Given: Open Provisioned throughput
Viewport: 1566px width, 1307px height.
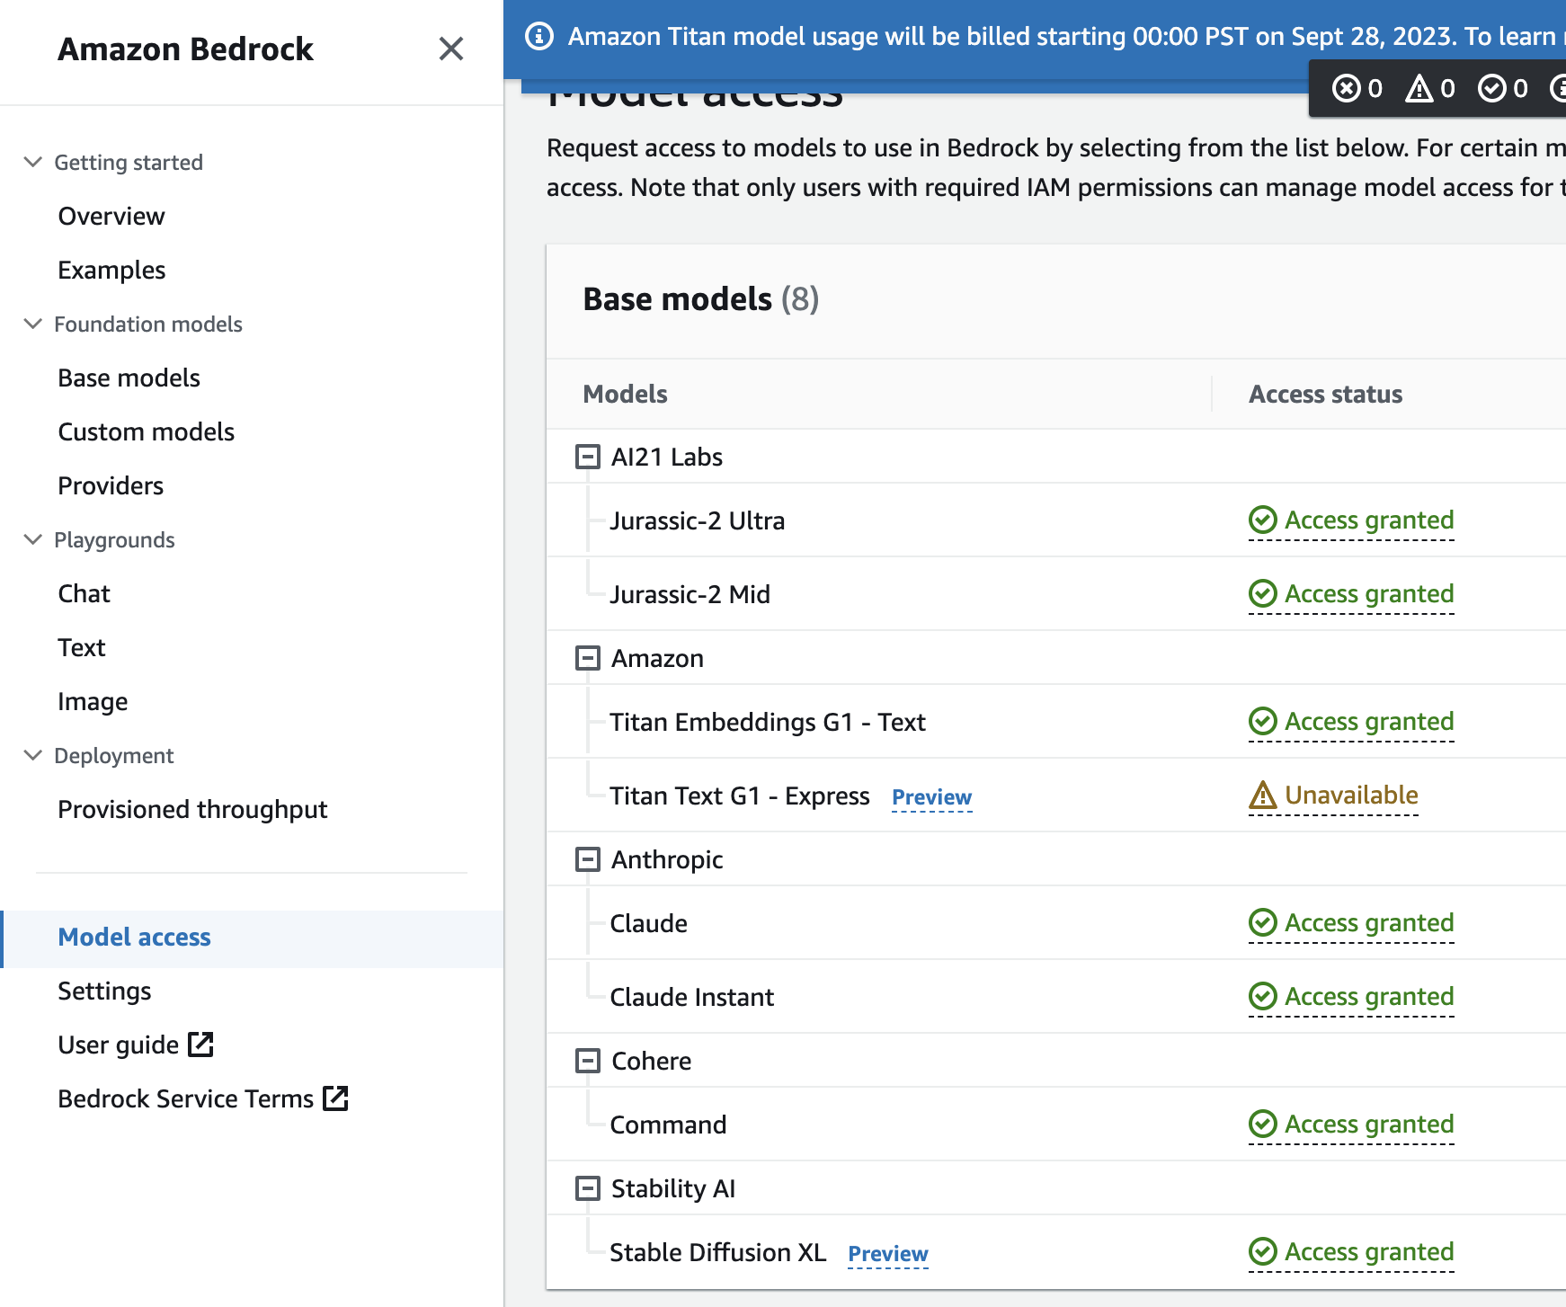Looking at the screenshot, I should [x=192, y=809].
